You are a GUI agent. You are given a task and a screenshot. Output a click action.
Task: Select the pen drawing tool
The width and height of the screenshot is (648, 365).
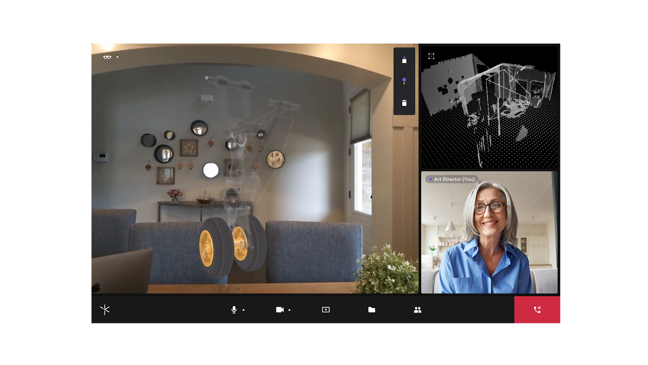point(404,60)
